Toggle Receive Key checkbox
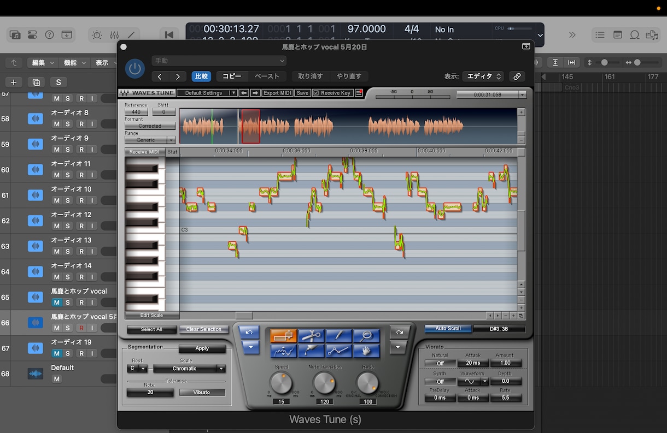Image resolution: width=667 pixels, height=433 pixels. coord(316,93)
